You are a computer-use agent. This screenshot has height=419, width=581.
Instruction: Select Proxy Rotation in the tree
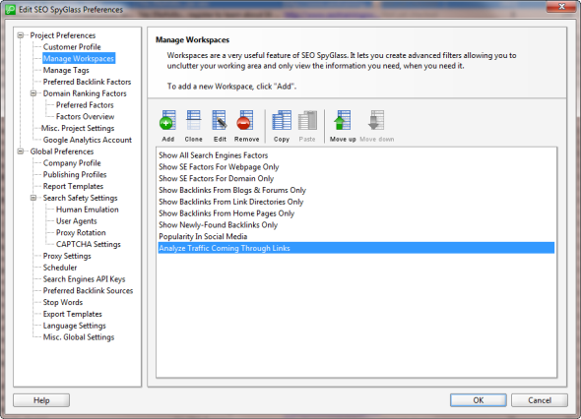tap(81, 232)
